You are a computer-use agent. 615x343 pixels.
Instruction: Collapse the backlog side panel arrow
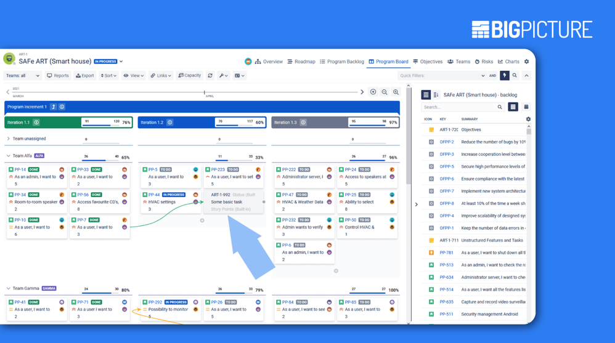(x=416, y=204)
